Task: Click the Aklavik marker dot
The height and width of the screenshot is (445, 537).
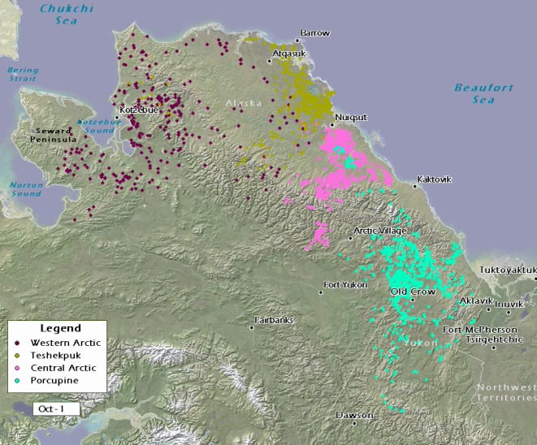Action: 489,309
